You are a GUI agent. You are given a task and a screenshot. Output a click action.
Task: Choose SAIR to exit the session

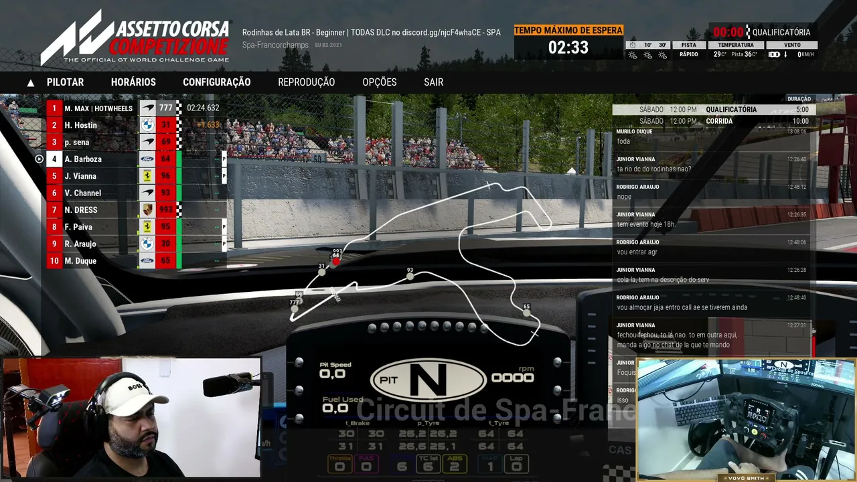click(434, 82)
